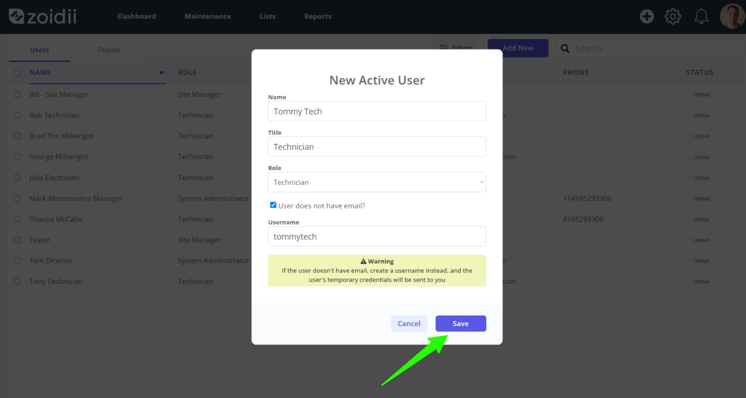Click the Add New button
746x398 pixels.
(518, 48)
